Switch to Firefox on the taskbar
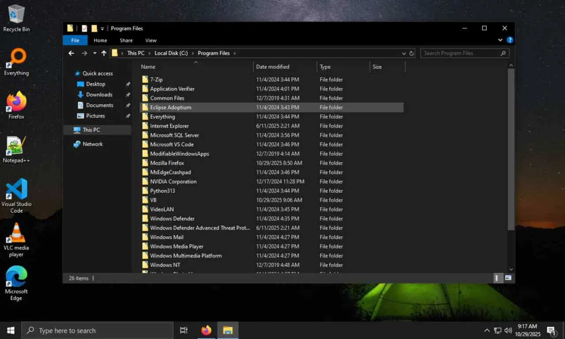Image resolution: width=565 pixels, height=339 pixels. click(206, 330)
